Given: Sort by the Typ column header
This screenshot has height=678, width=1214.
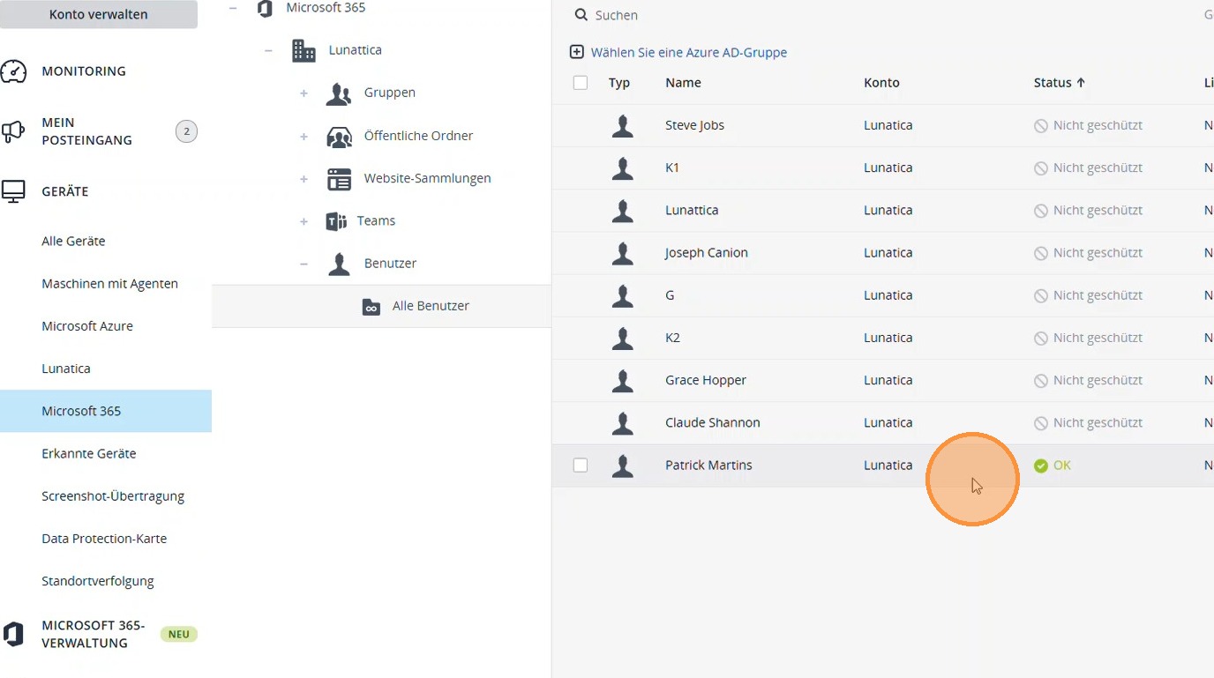Looking at the screenshot, I should pos(619,82).
